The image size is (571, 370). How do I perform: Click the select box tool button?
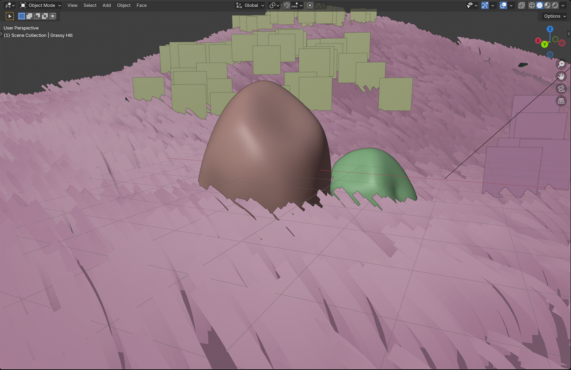pyautogui.click(x=10, y=16)
